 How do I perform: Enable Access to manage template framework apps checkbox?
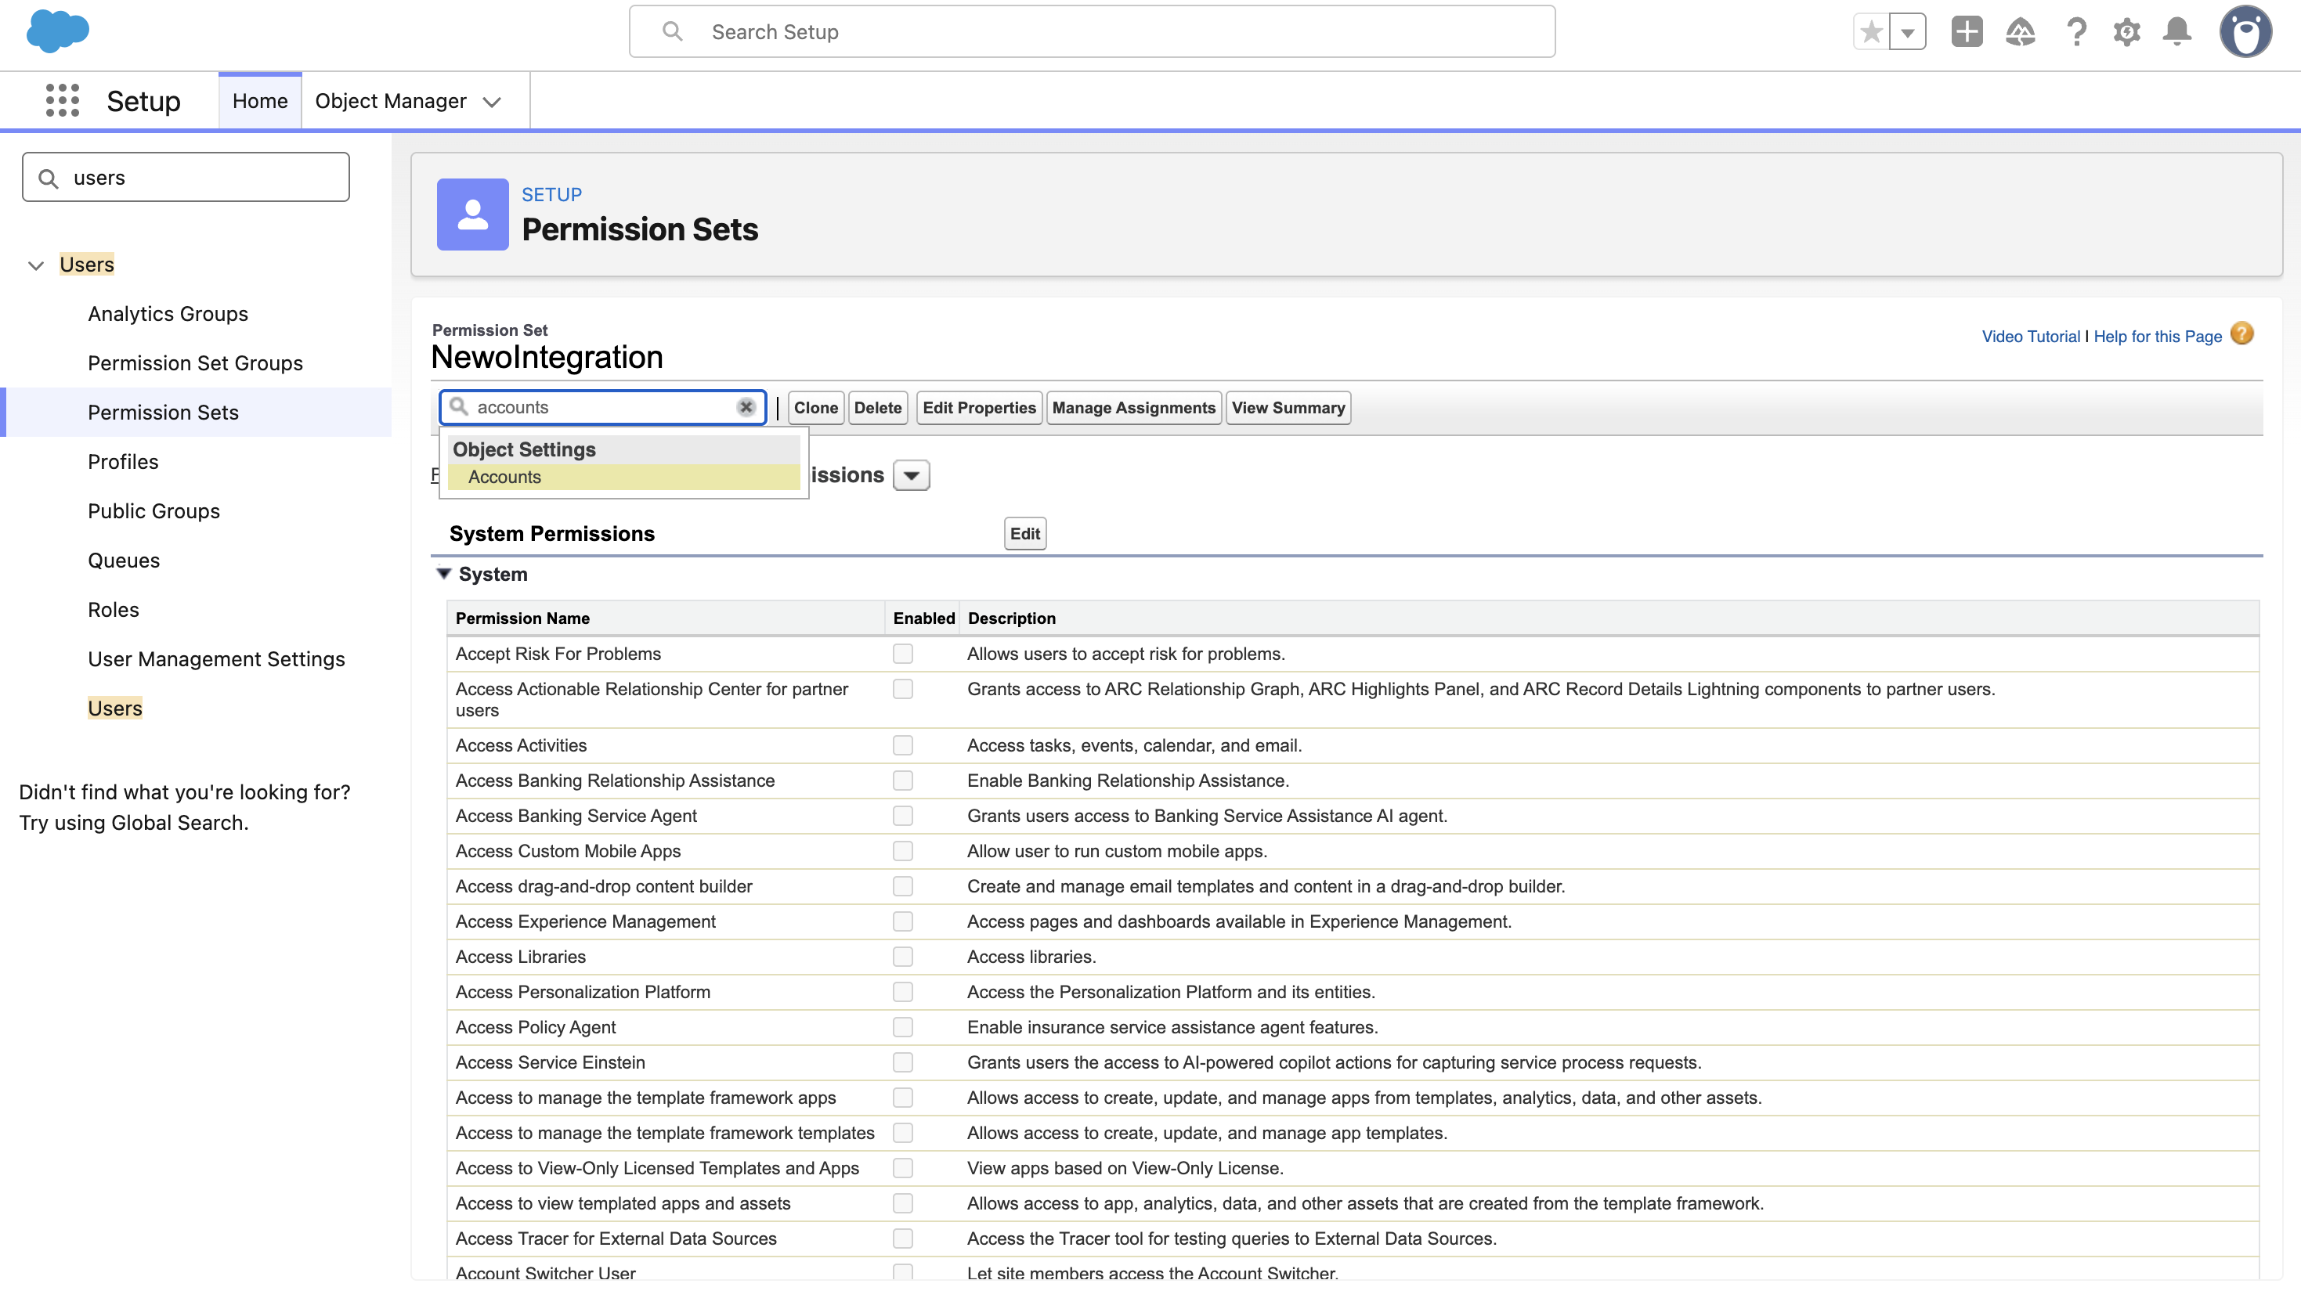903,1098
